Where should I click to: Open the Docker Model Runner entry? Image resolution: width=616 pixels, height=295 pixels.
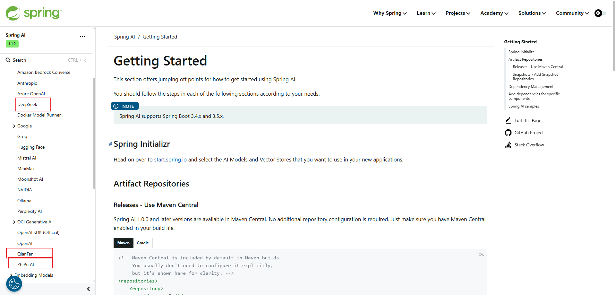(x=39, y=115)
